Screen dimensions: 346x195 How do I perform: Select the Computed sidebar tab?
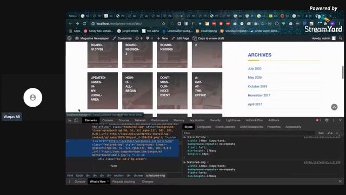pos(204,127)
